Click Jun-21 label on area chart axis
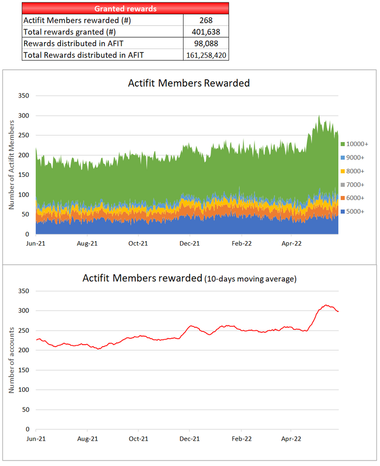This screenshot has height=466, width=380. point(36,244)
